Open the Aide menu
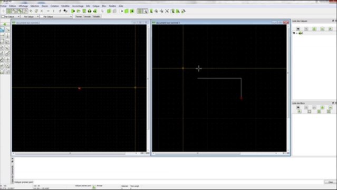The width and height of the screenshot is (337, 190). 121,6
